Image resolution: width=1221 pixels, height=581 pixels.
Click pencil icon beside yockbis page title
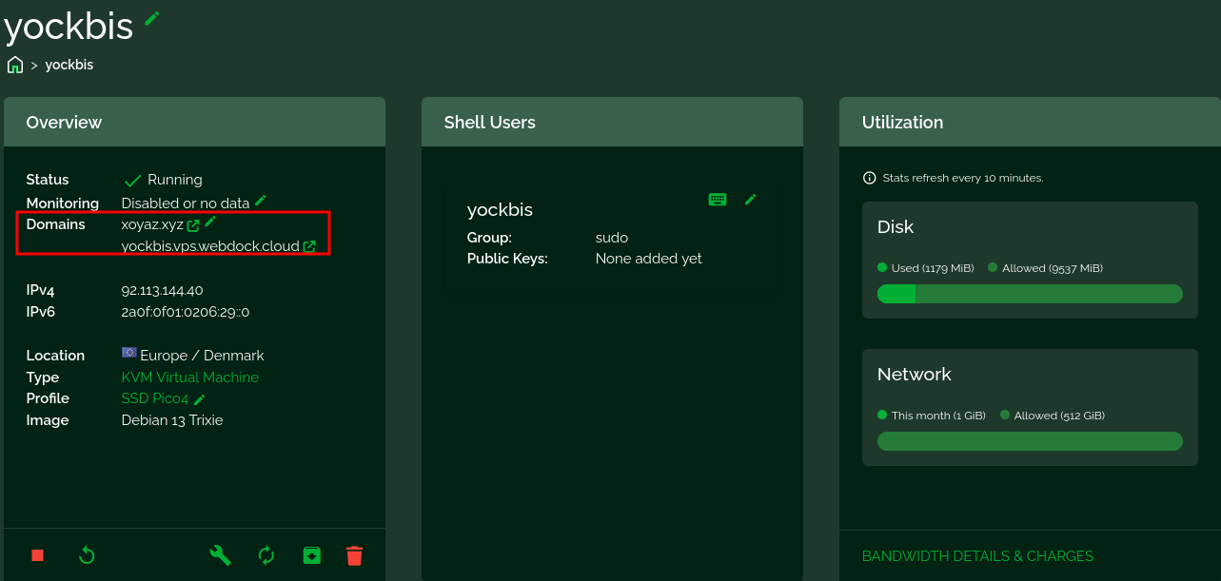152,18
